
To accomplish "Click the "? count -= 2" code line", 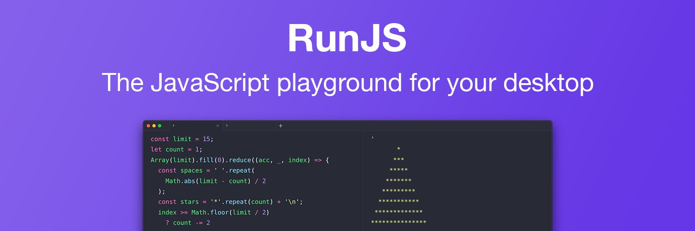I will pos(188,223).
